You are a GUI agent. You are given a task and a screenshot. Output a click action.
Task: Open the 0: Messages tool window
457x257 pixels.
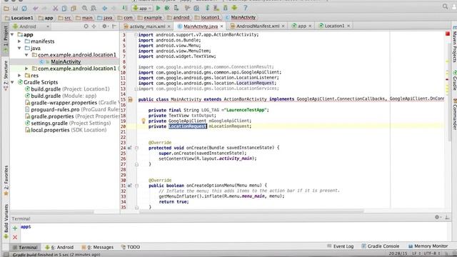(x=97, y=247)
